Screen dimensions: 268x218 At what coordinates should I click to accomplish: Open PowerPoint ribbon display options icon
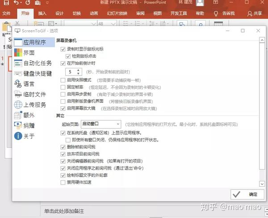(216, 2)
